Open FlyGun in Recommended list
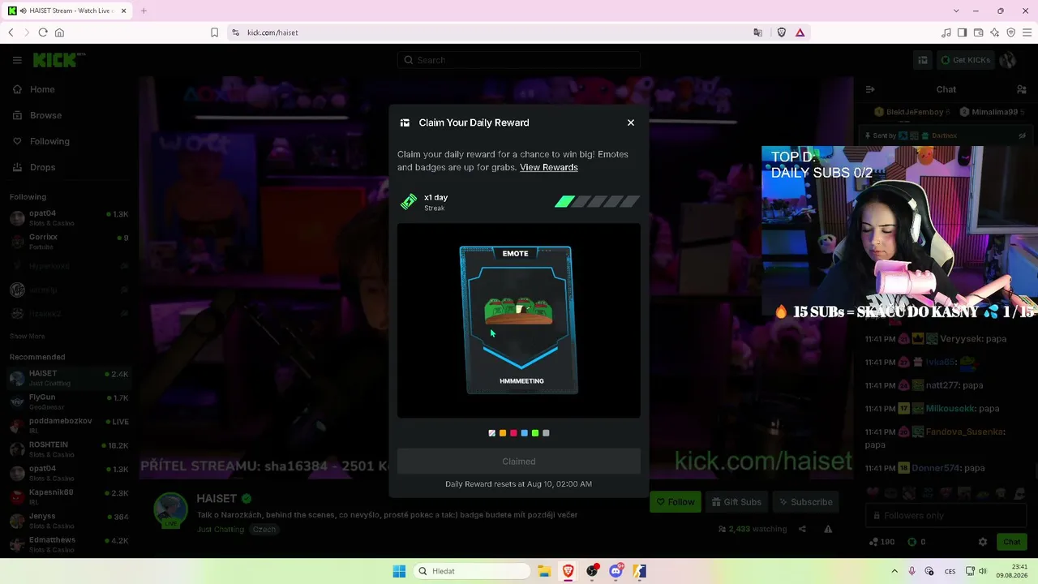 point(68,401)
